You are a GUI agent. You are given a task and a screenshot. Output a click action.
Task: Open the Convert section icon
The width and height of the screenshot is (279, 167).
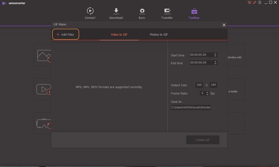coord(90,11)
